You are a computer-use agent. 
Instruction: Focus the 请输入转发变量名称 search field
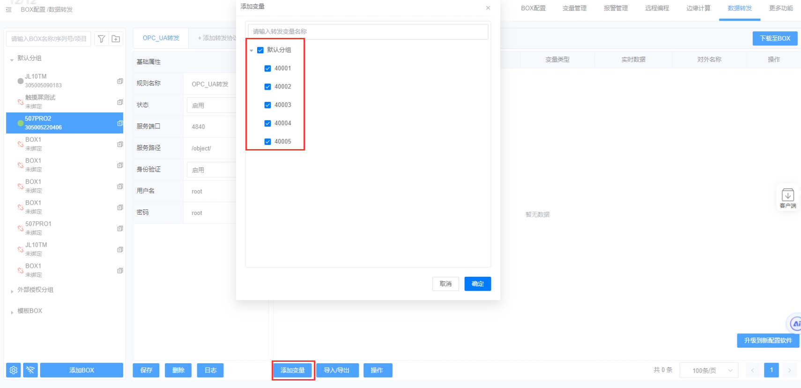click(x=368, y=31)
